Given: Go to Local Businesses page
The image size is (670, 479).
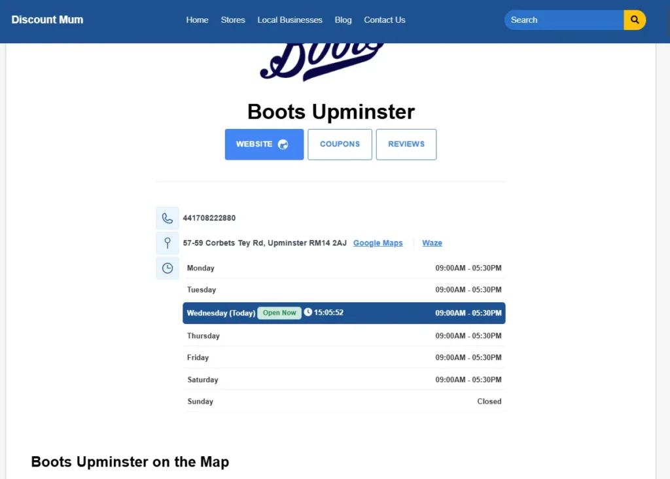Looking at the screenshot, I should coord(290,20).
